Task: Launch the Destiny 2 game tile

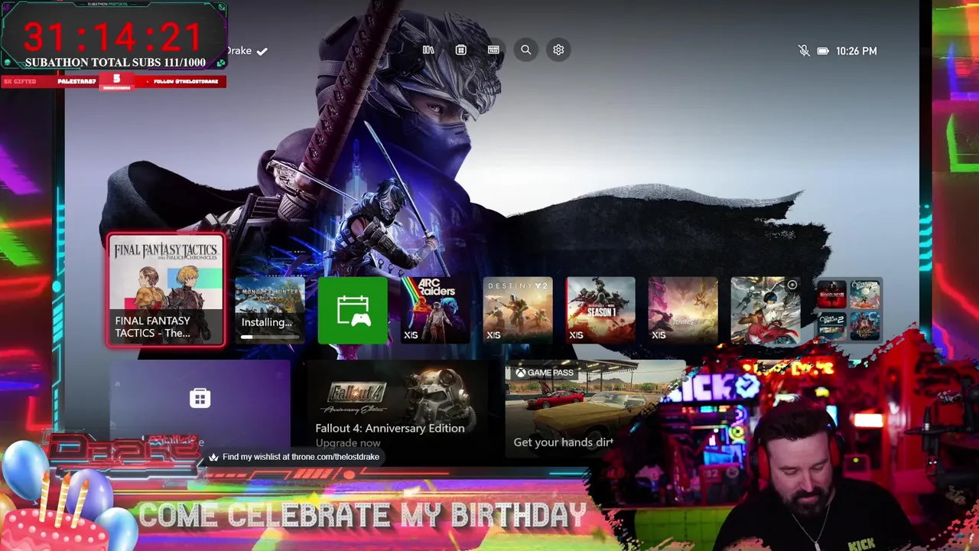Action: coord(518,310)
